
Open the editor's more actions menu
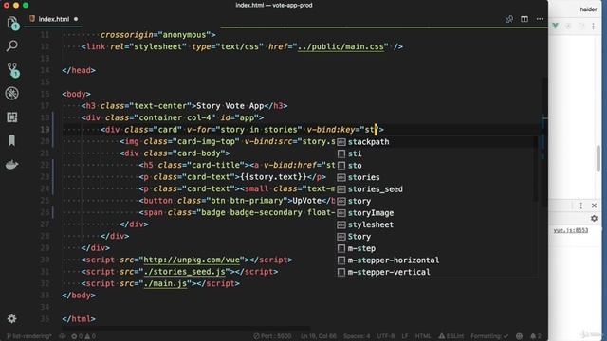(540, 19)
